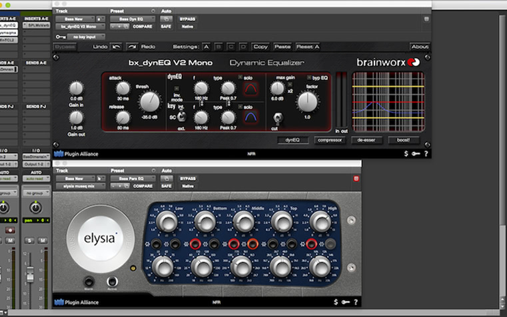Open the Bass Dyn EQ preset dropdown
The image size is (507, 317).
point(133,19)
